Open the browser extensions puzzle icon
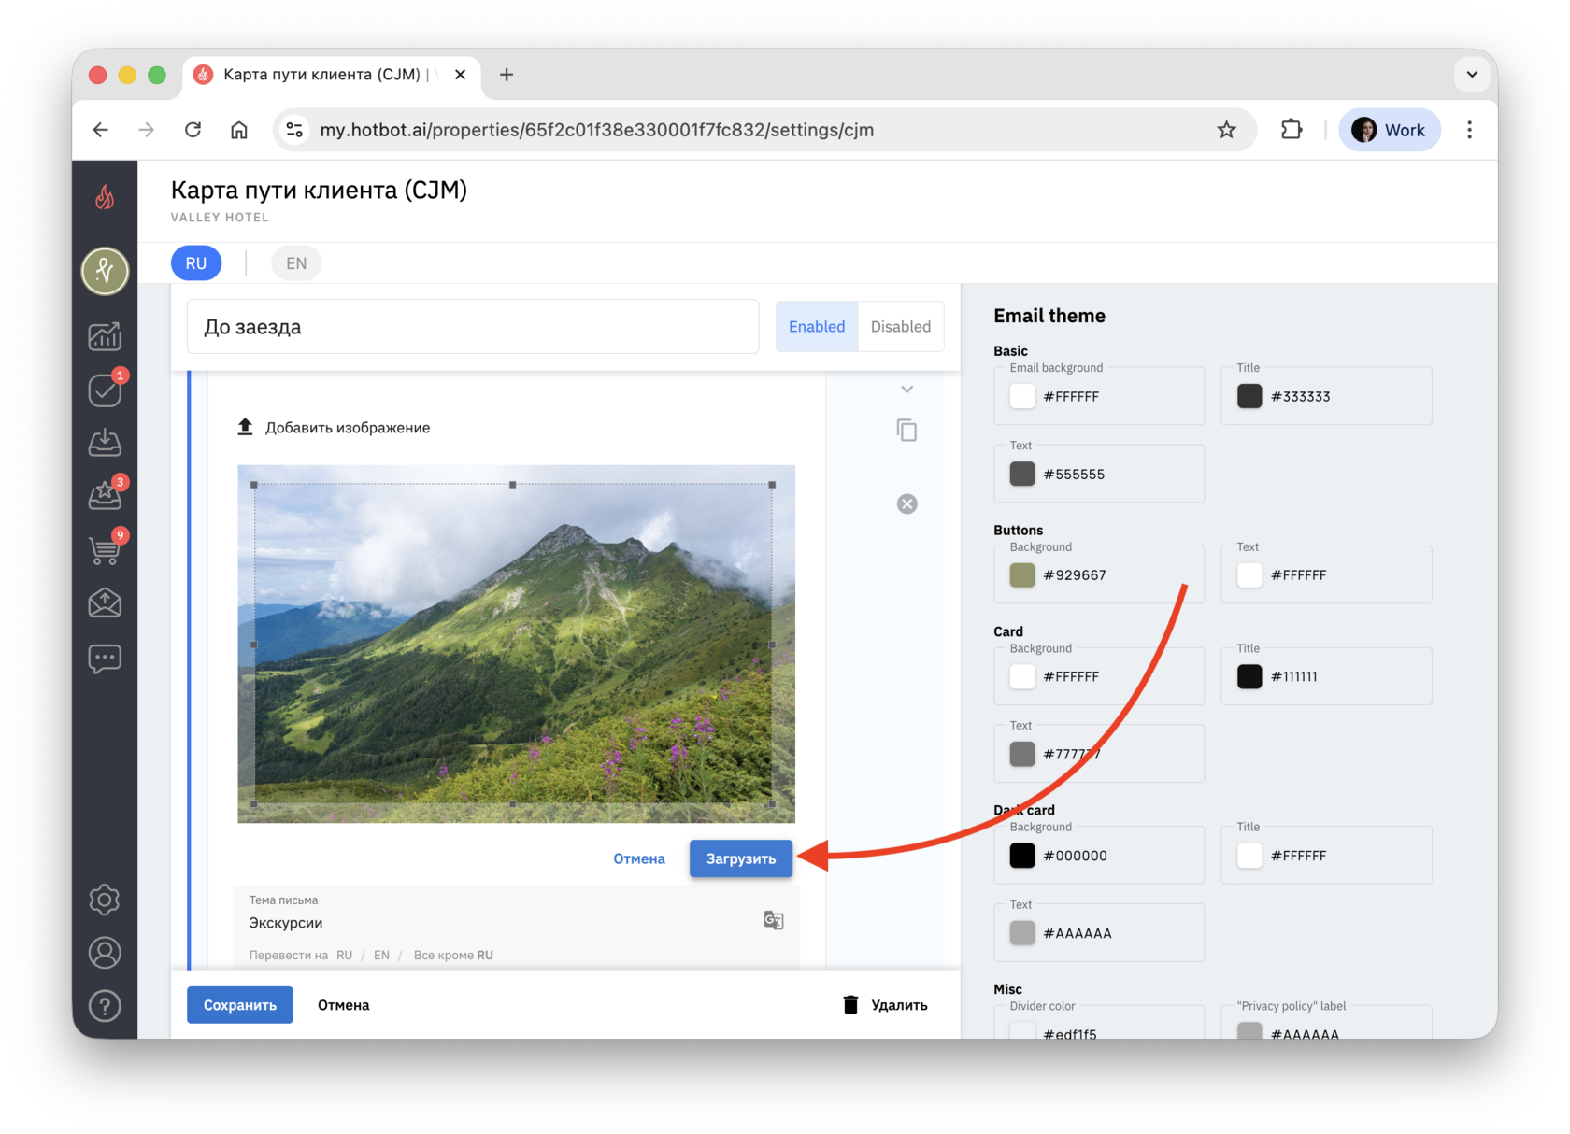1570x1134 pixels. point(1292,130)
